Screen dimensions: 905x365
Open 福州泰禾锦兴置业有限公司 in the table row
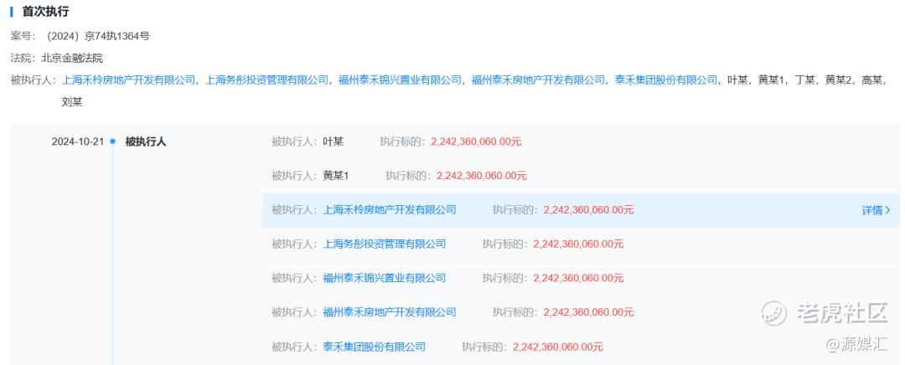tap(385, 278)
